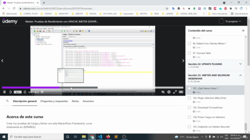Viewport: 250px width, 140px height.
Task: Close the Contenido del curso panel
Action: point(243,30)
